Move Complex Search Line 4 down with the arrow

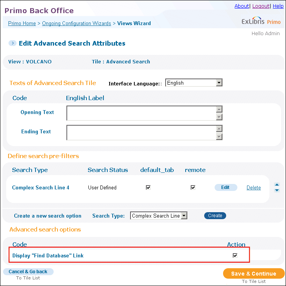(277, 190)
